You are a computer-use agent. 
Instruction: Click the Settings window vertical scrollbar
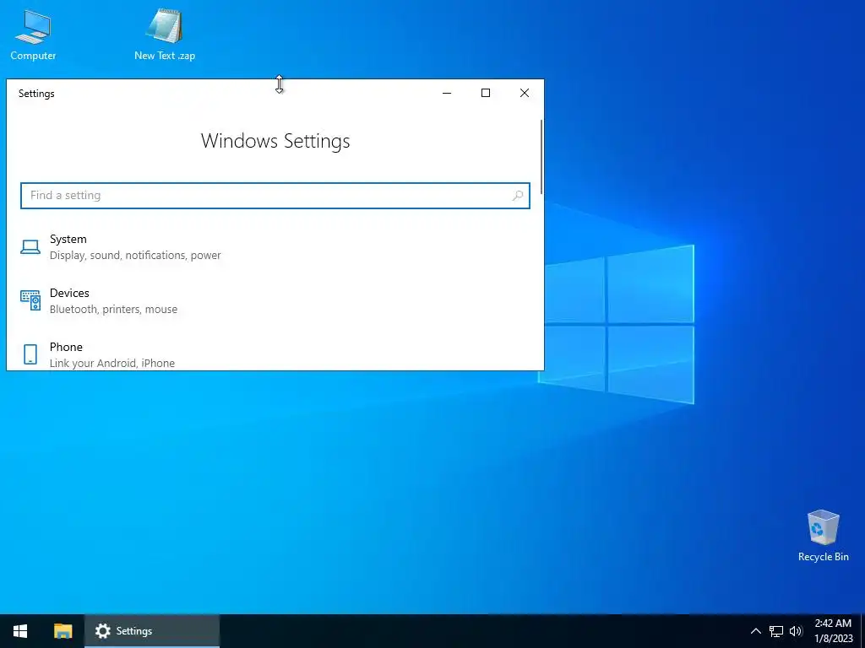[541, 157]
